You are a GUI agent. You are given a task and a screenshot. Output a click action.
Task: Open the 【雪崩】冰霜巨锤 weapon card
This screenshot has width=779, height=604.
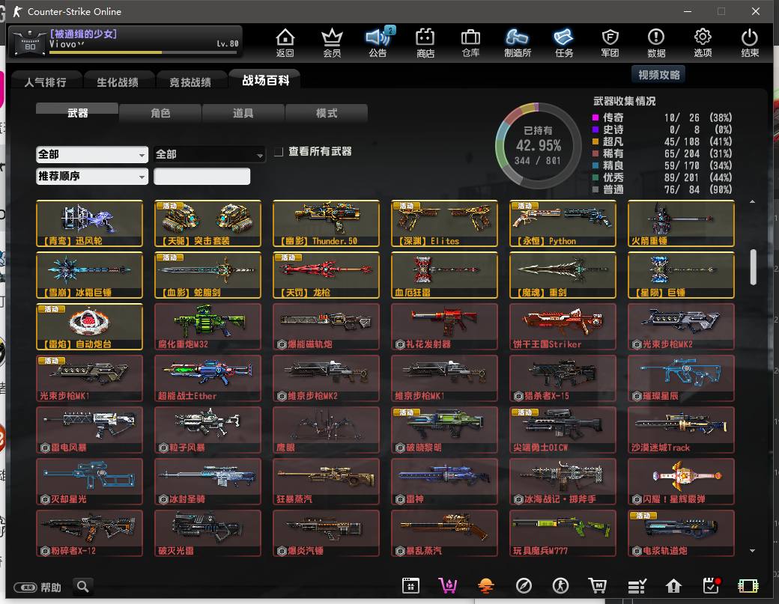pos(89,275)
